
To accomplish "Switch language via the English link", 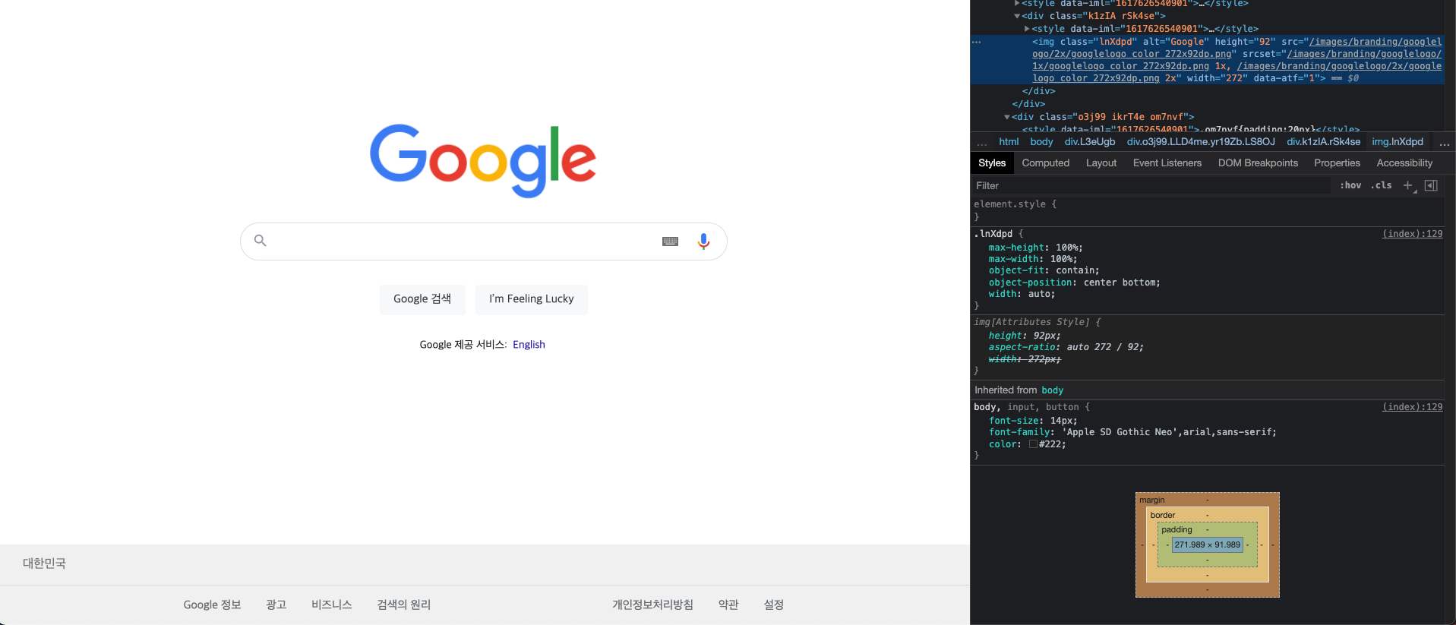I will (529, 345).
